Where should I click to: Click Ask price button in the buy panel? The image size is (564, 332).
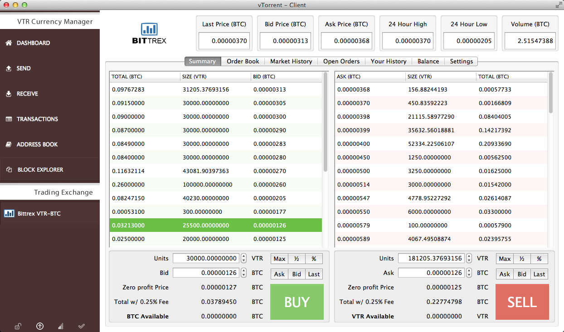pyautogui.click(x=280, y=274)
